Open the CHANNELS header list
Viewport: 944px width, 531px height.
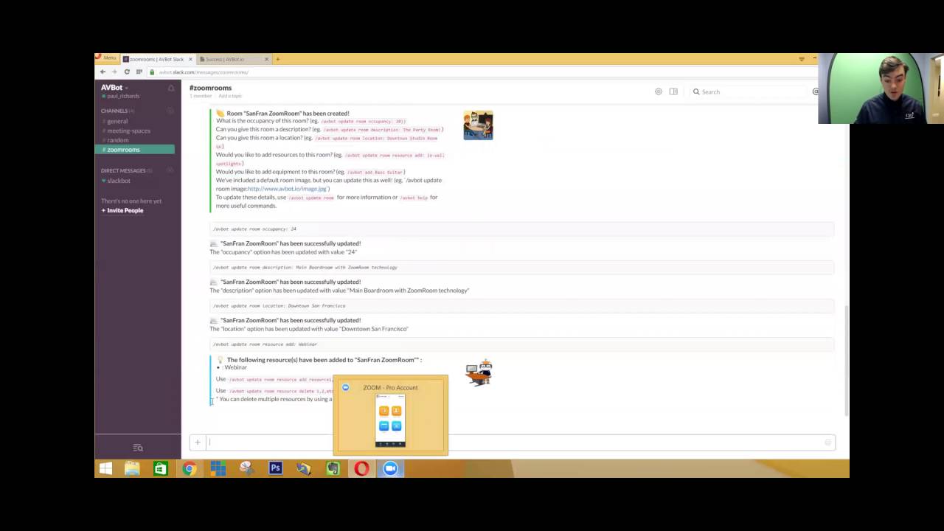(117, 111)
